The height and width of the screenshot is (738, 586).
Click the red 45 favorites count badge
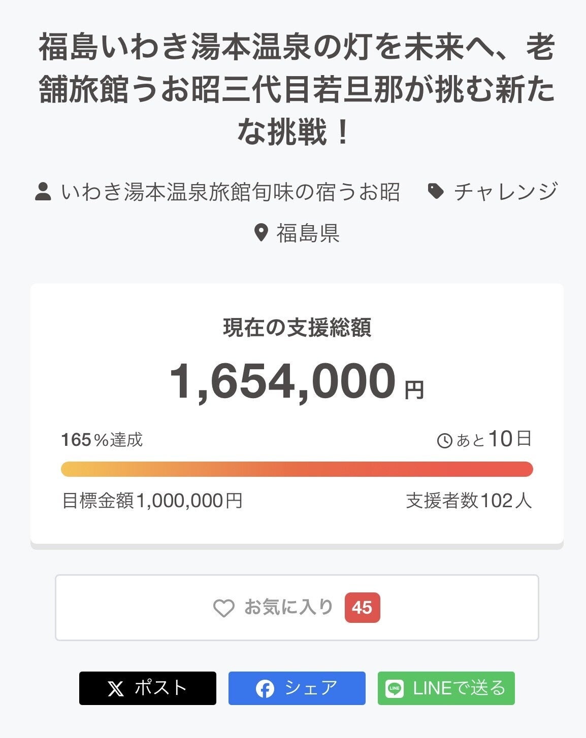point(362,608)
